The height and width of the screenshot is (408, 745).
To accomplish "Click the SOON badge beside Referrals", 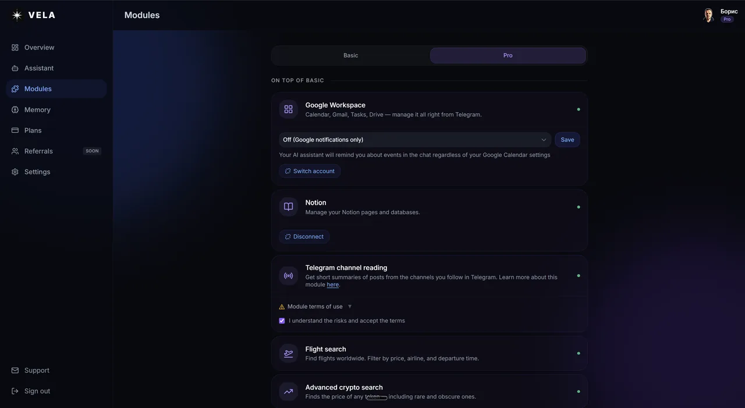I will pyautogui.click(x=92, y=151).
